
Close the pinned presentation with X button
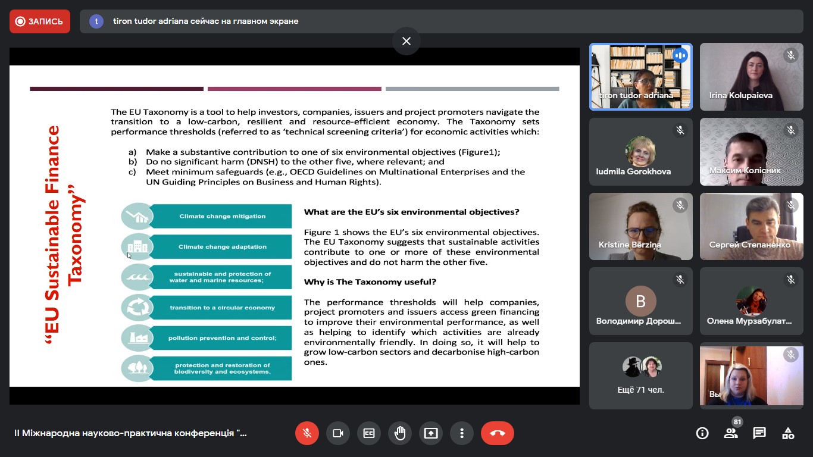[x=406, y=41]
